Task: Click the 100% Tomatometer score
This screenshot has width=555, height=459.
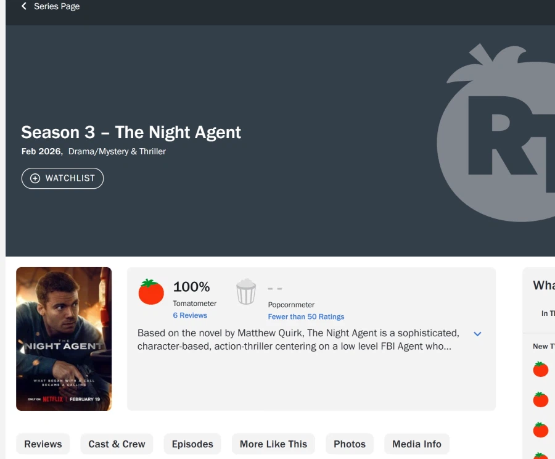Action: pyautogui.click(x=191, y=287)
